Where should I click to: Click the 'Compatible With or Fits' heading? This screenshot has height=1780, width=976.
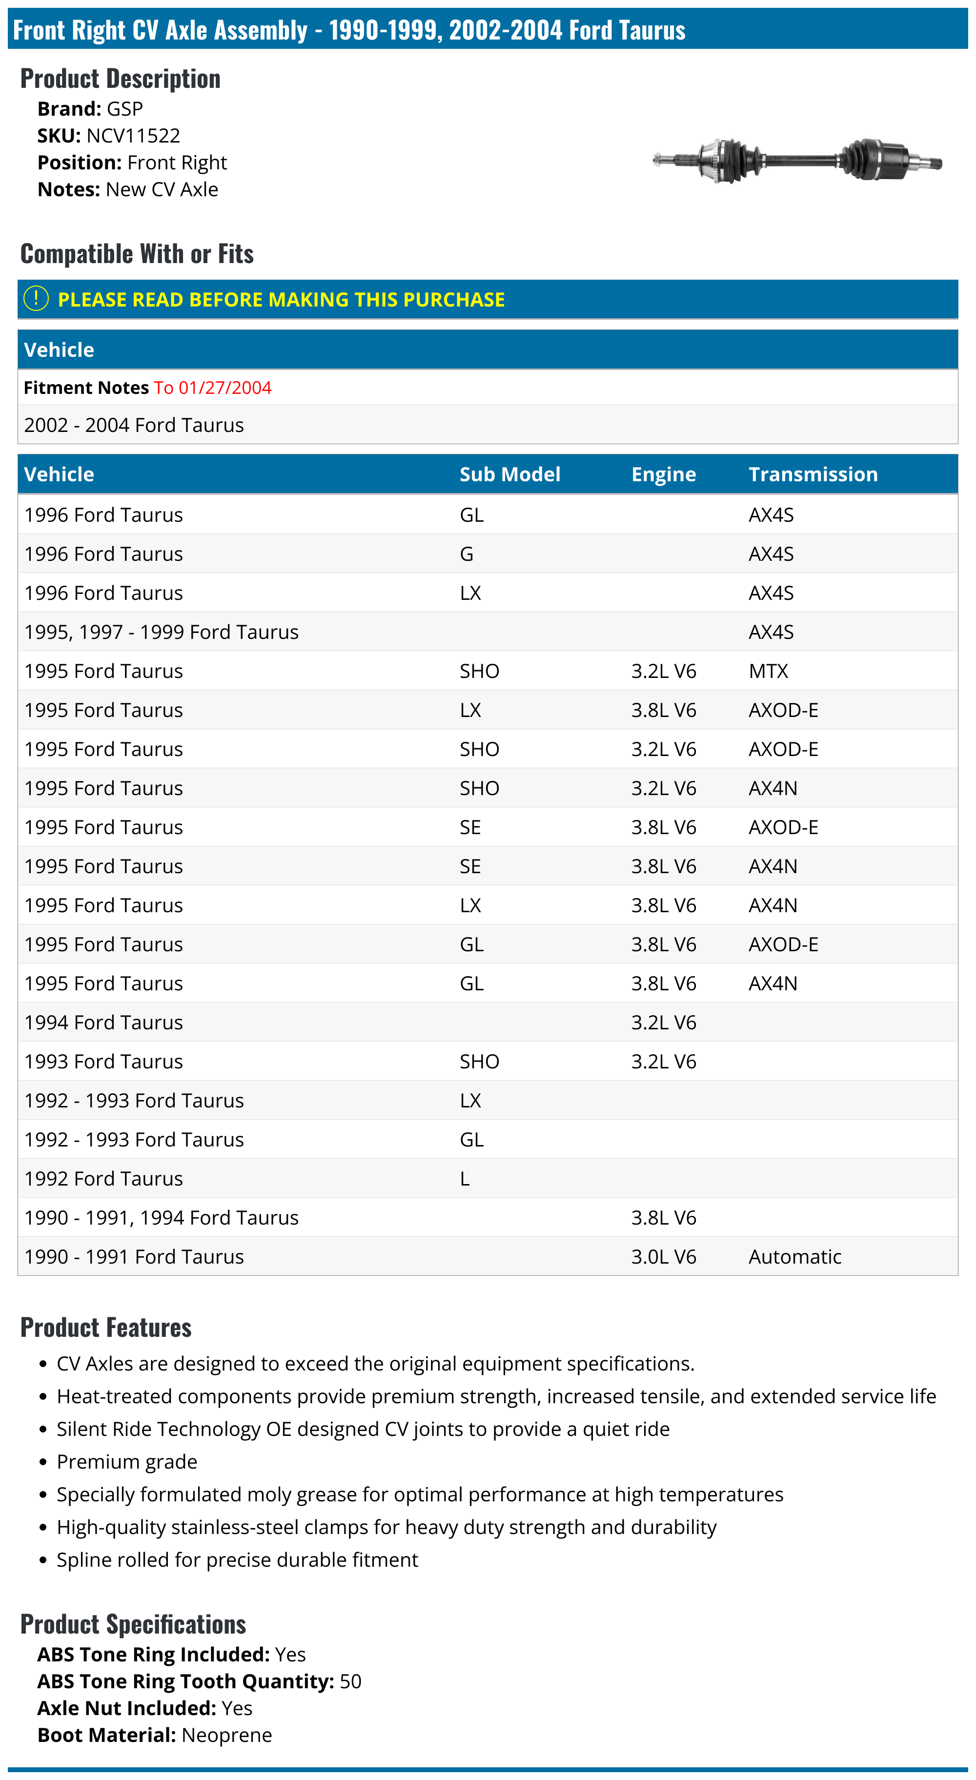pos(137,254)
